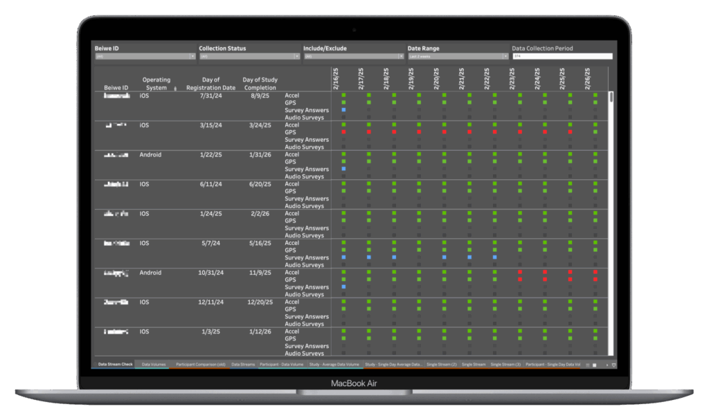Open the Beiwe ID filter dropdown
709x420 pixels.
(192, 57)
